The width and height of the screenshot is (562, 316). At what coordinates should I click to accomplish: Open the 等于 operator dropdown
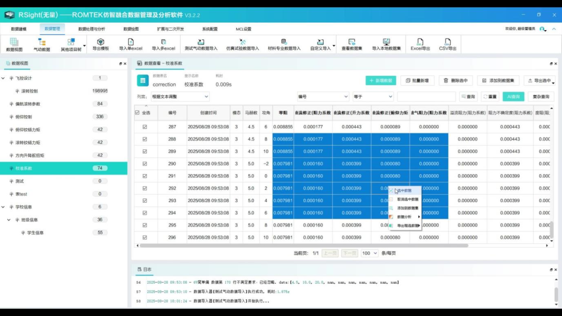pyautogui.click(x=374, y=97)
